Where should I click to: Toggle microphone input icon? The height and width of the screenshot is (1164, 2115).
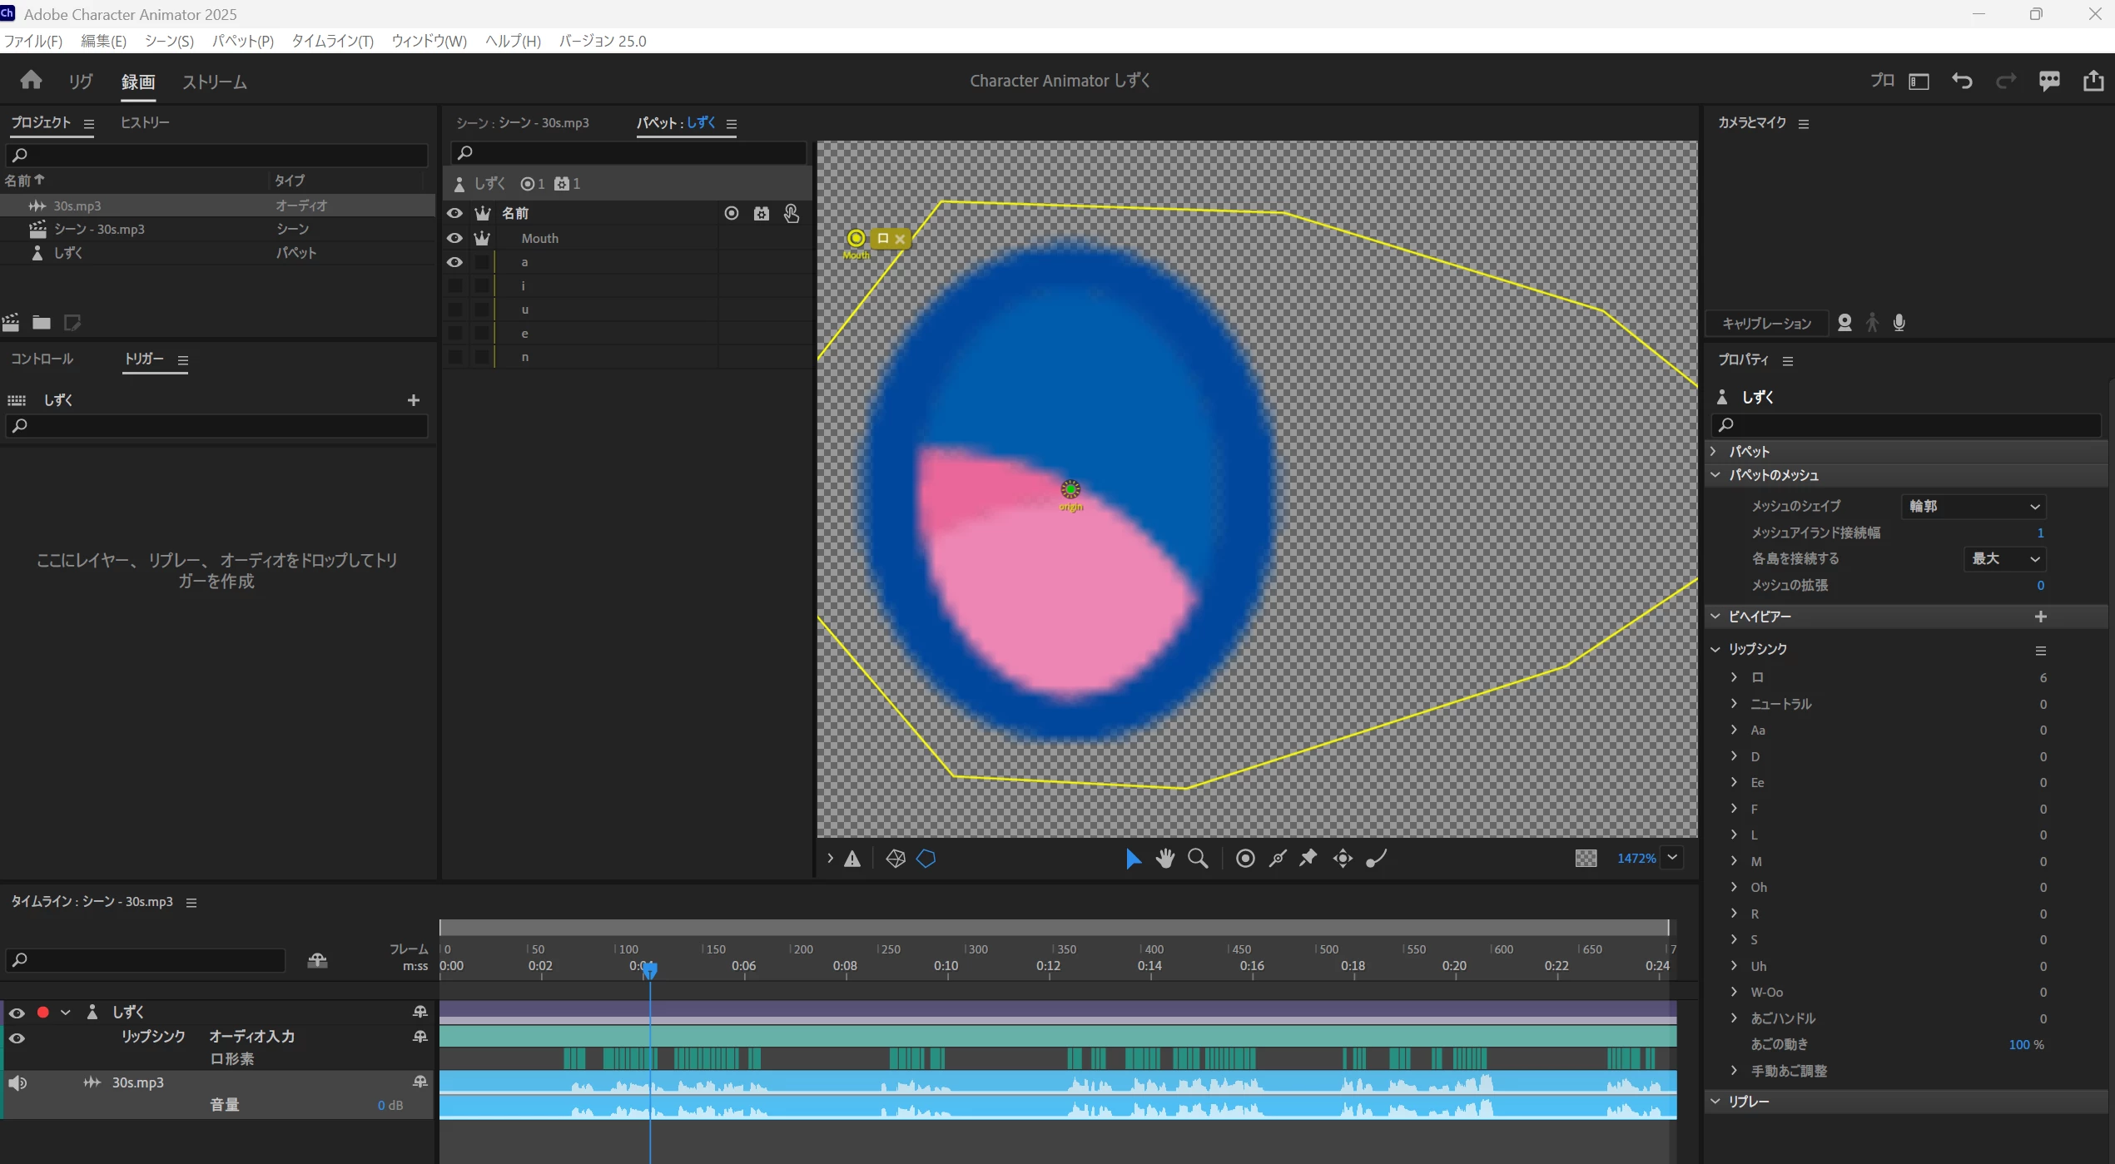1899,323
